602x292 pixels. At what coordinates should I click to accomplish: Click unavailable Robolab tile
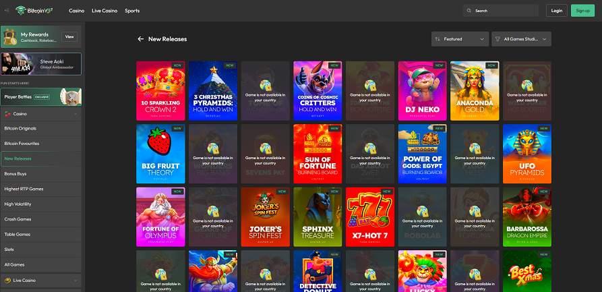tap(422, 217)
